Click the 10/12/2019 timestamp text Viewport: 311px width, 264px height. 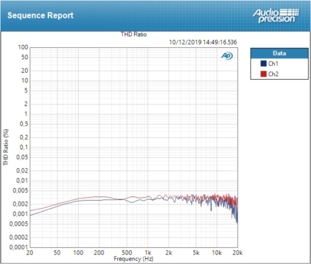click(203, 42)
